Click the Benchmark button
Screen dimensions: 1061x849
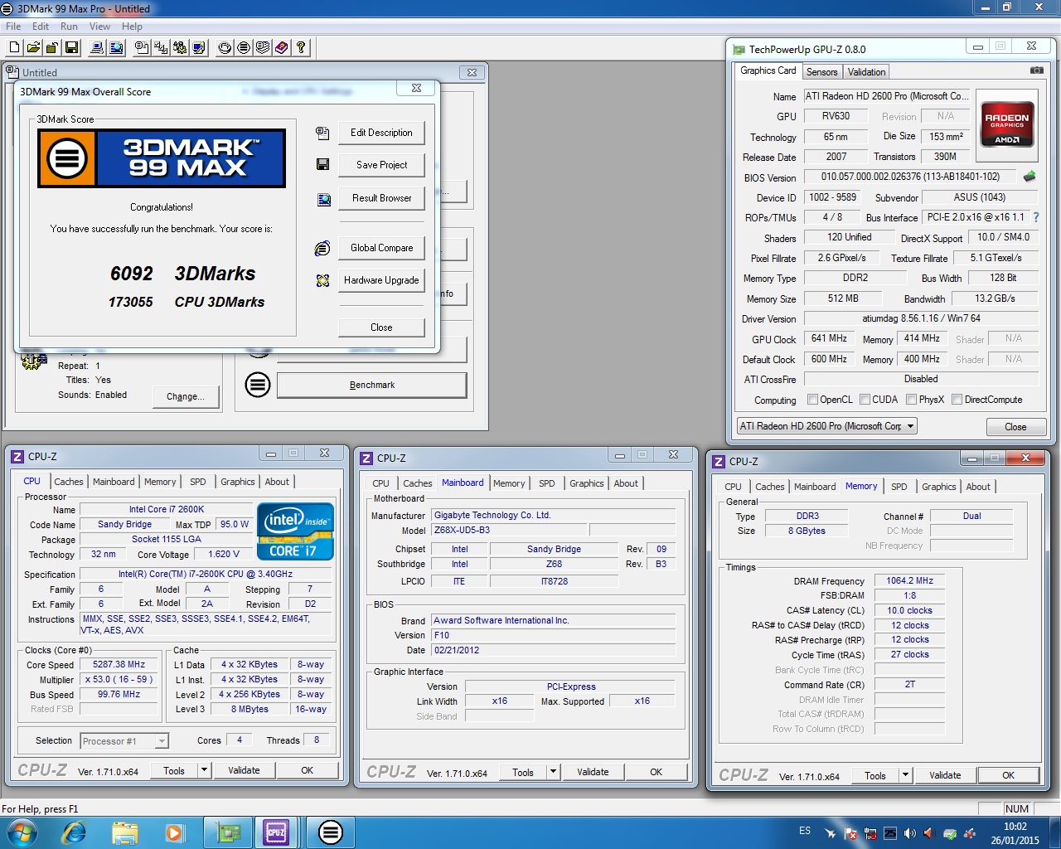click(x=371, y=385)
